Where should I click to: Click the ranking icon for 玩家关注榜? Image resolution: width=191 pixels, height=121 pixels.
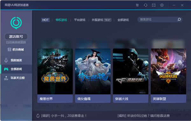[6, 78]
